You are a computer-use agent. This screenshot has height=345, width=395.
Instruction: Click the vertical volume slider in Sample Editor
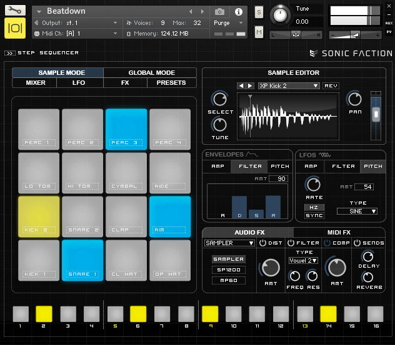click(375, 113)
